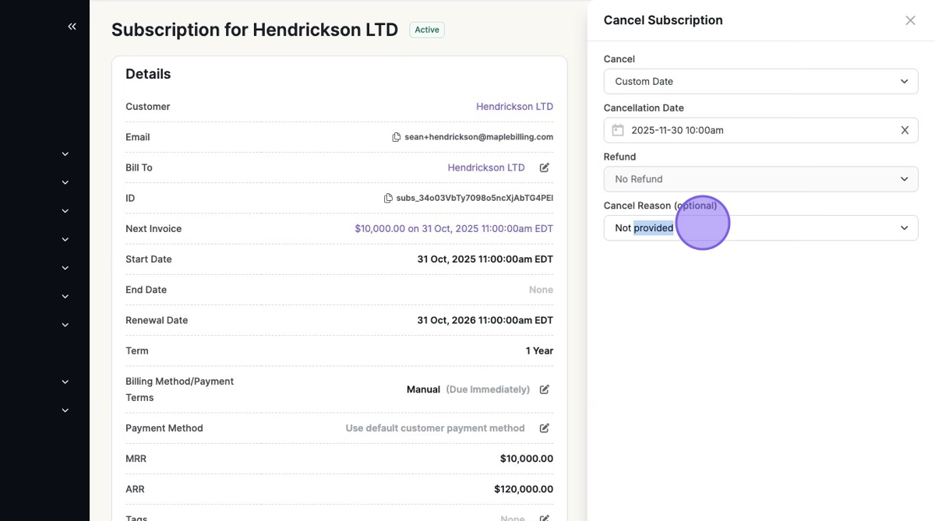Click the copy icon beside subscription ID

click(388, 199)
